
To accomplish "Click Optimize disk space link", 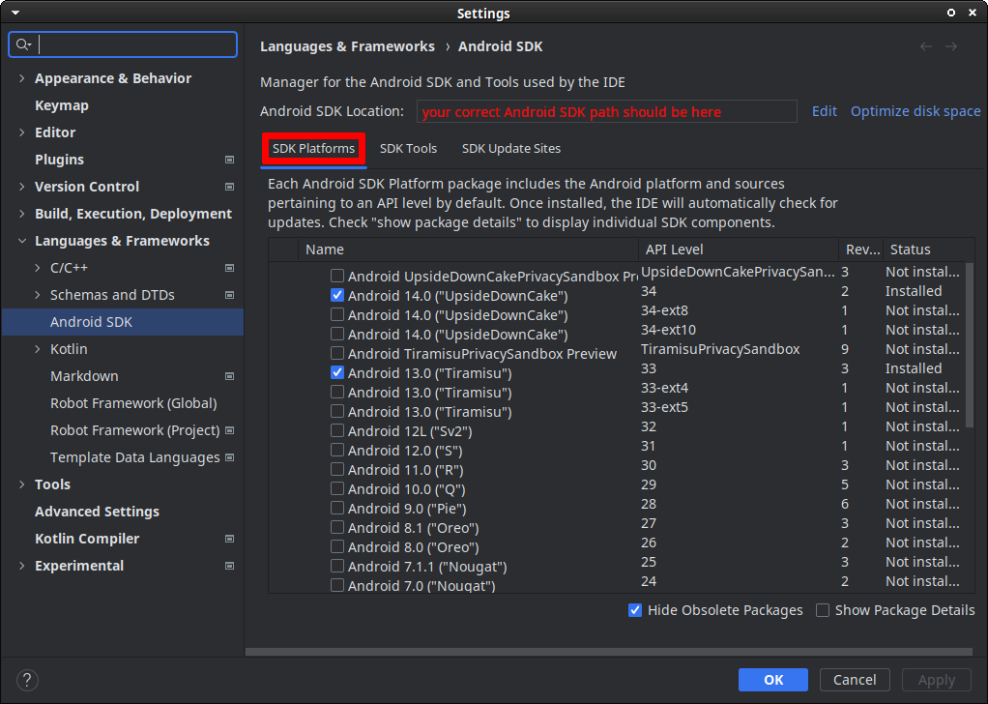I will tap(915, 111).
